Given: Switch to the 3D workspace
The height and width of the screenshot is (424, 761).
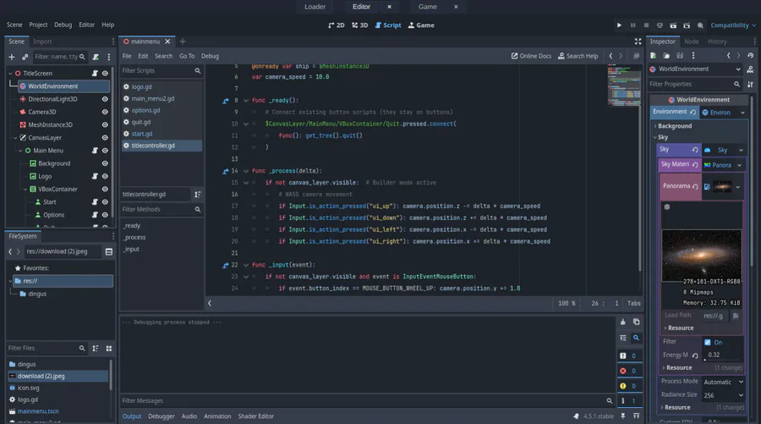Looking at the screenshot, I should coord(359,25).
